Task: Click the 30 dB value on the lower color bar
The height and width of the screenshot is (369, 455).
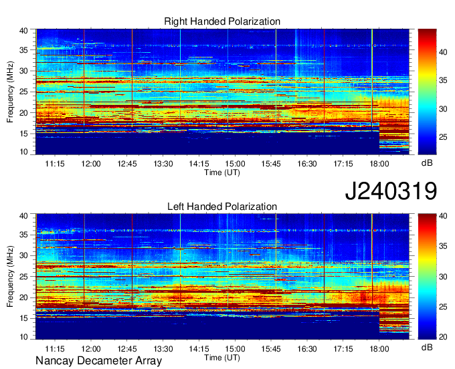Action: click(x=443, y=277)
